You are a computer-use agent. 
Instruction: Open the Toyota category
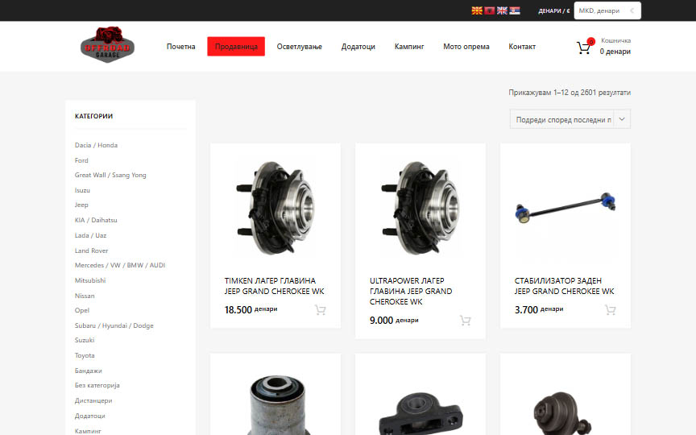coord(85,355)
